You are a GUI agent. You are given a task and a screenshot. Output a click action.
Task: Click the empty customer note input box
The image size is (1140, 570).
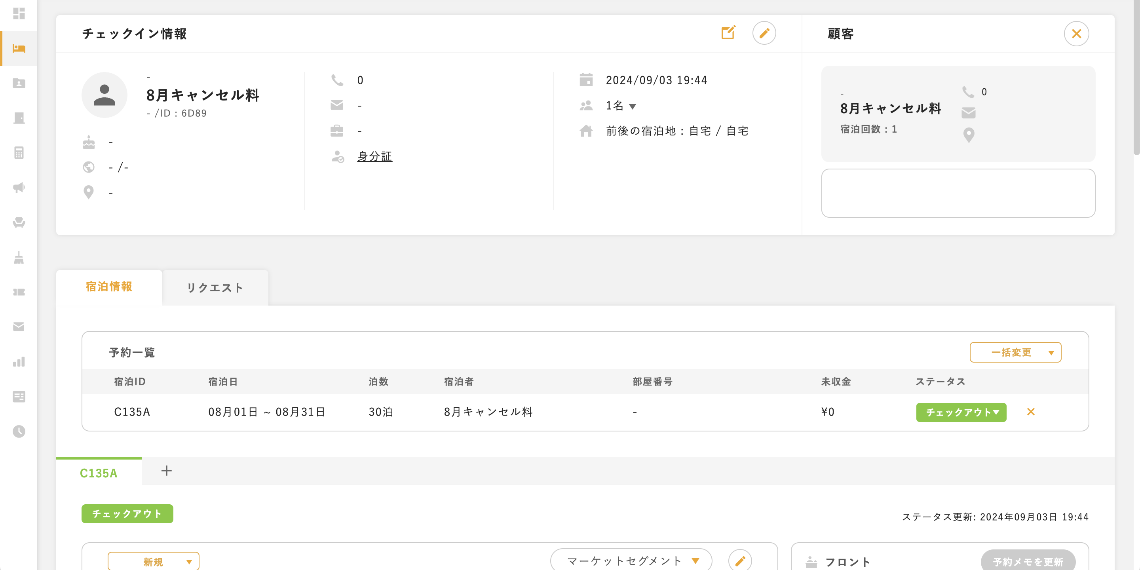click(958, 193)
